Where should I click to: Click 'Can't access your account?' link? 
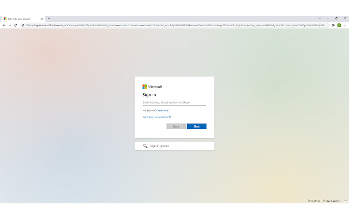(157, 117)
